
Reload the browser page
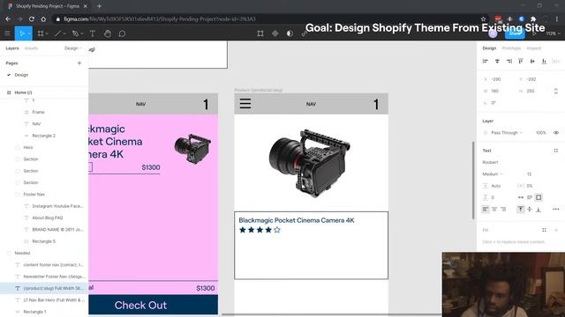[32, 18]
